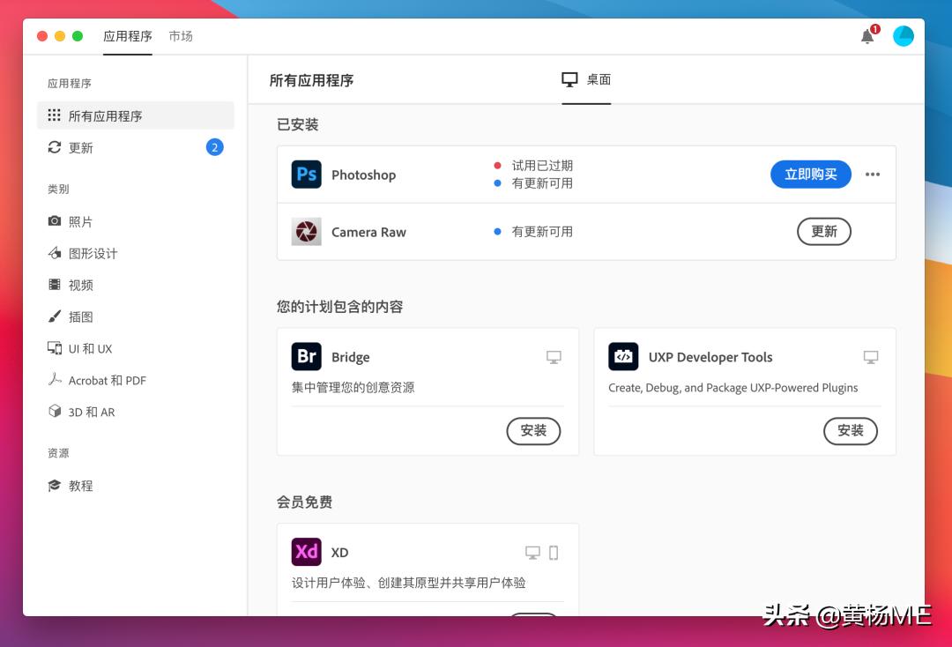Select the XD app icon
This screenshot has height=647, width=952.
pyautogui.click(x=306, y=552)
